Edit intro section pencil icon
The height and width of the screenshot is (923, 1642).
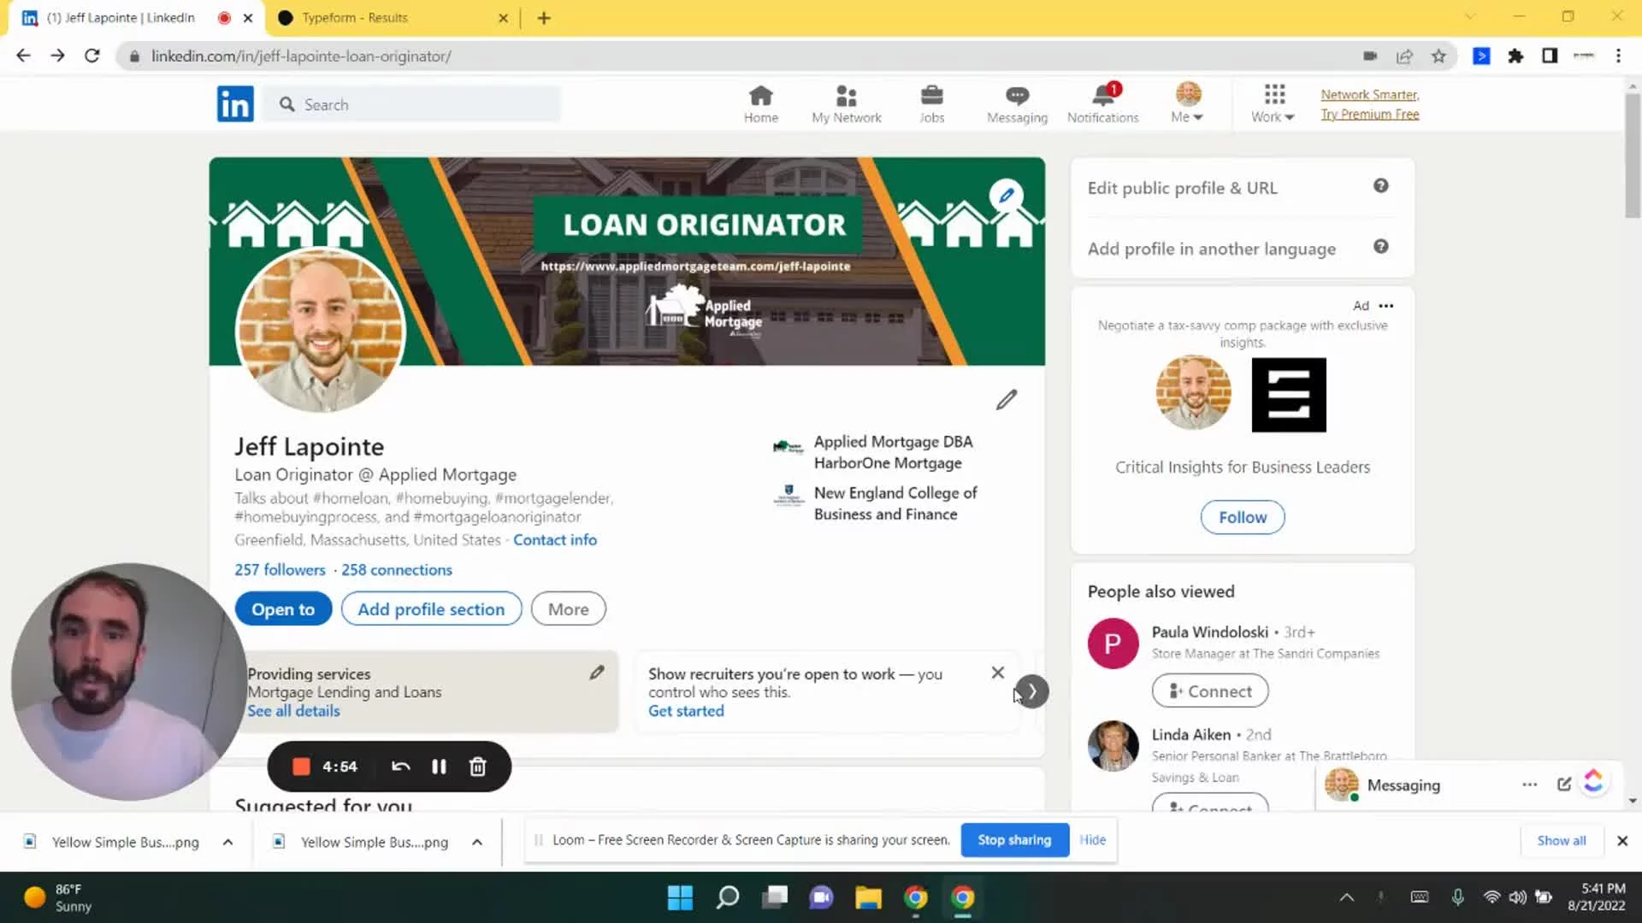1007,399
